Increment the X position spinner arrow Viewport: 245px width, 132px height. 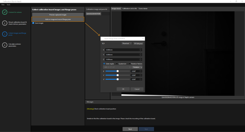point(141,49)
